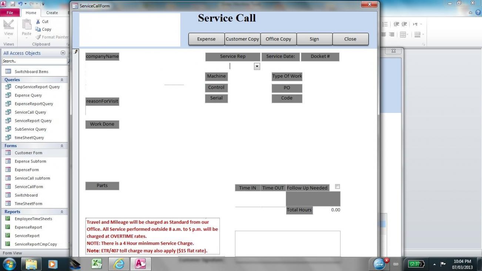The width and height of the screenshot is (482, 271).
Task: Collapse the Reports group
Action: [62, 212]
